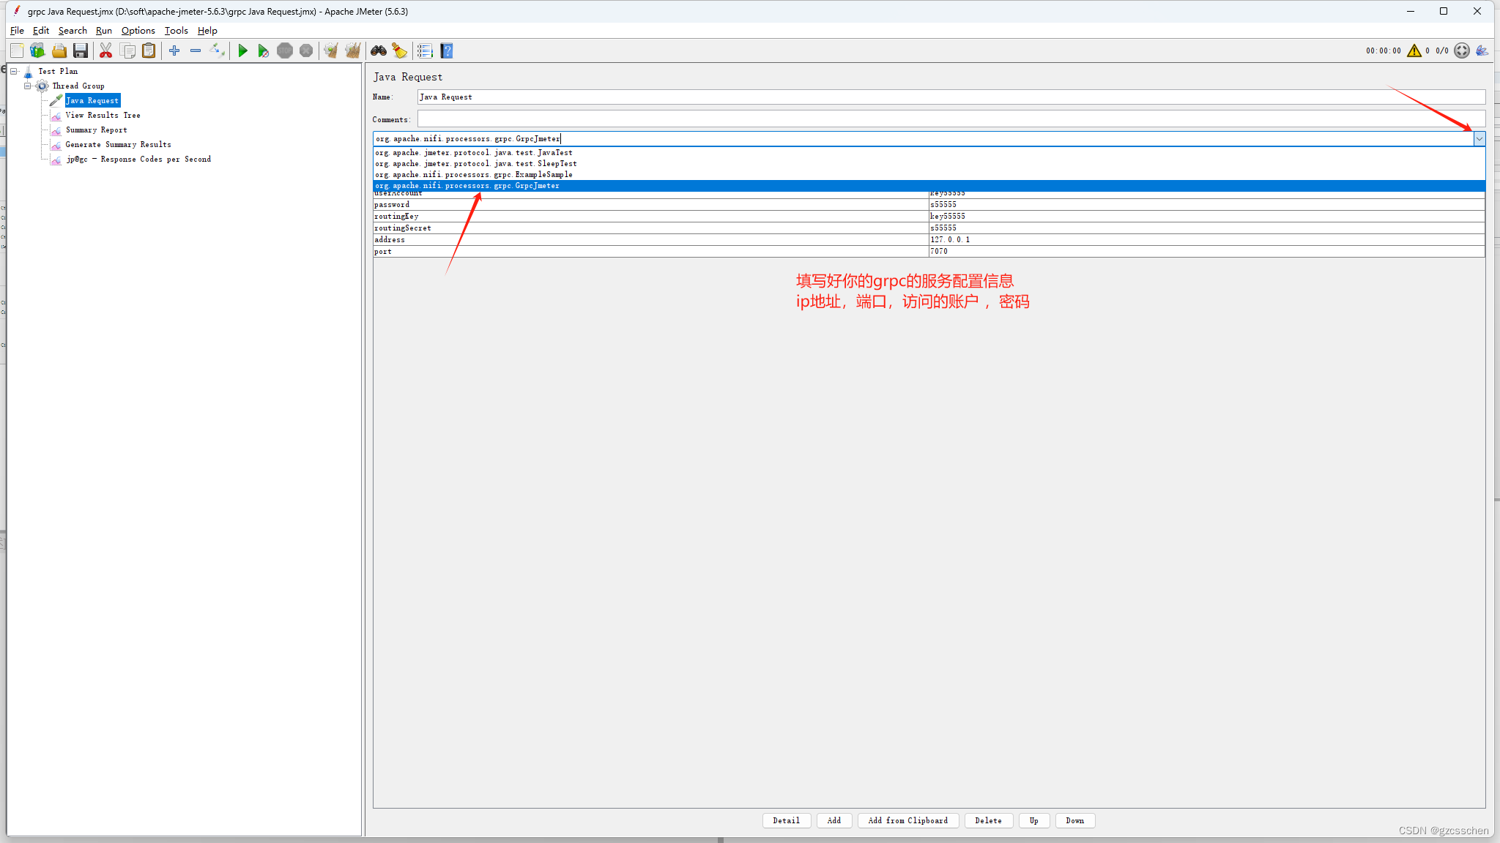Click the Cut scissors icon

[105, 50]
